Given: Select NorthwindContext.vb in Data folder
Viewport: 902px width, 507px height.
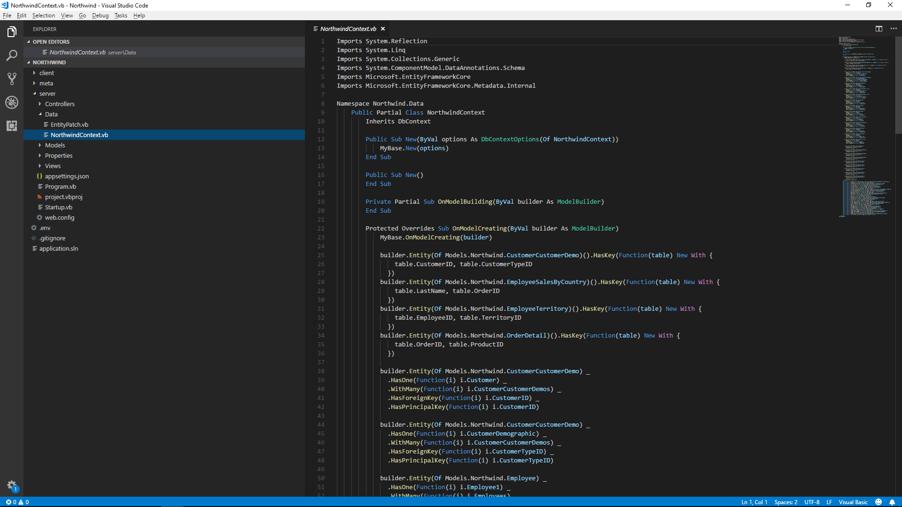Looking at the screenshot, I should (x=164, y=135).
